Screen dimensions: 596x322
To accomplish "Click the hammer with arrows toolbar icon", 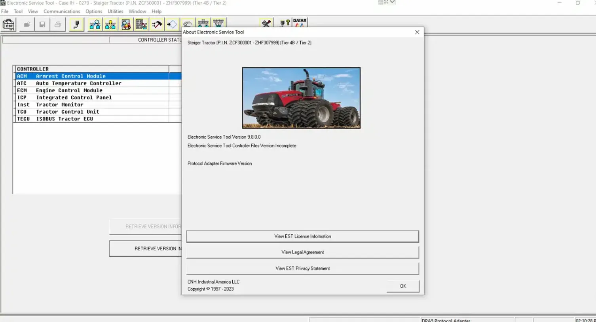I will [157, 25].
